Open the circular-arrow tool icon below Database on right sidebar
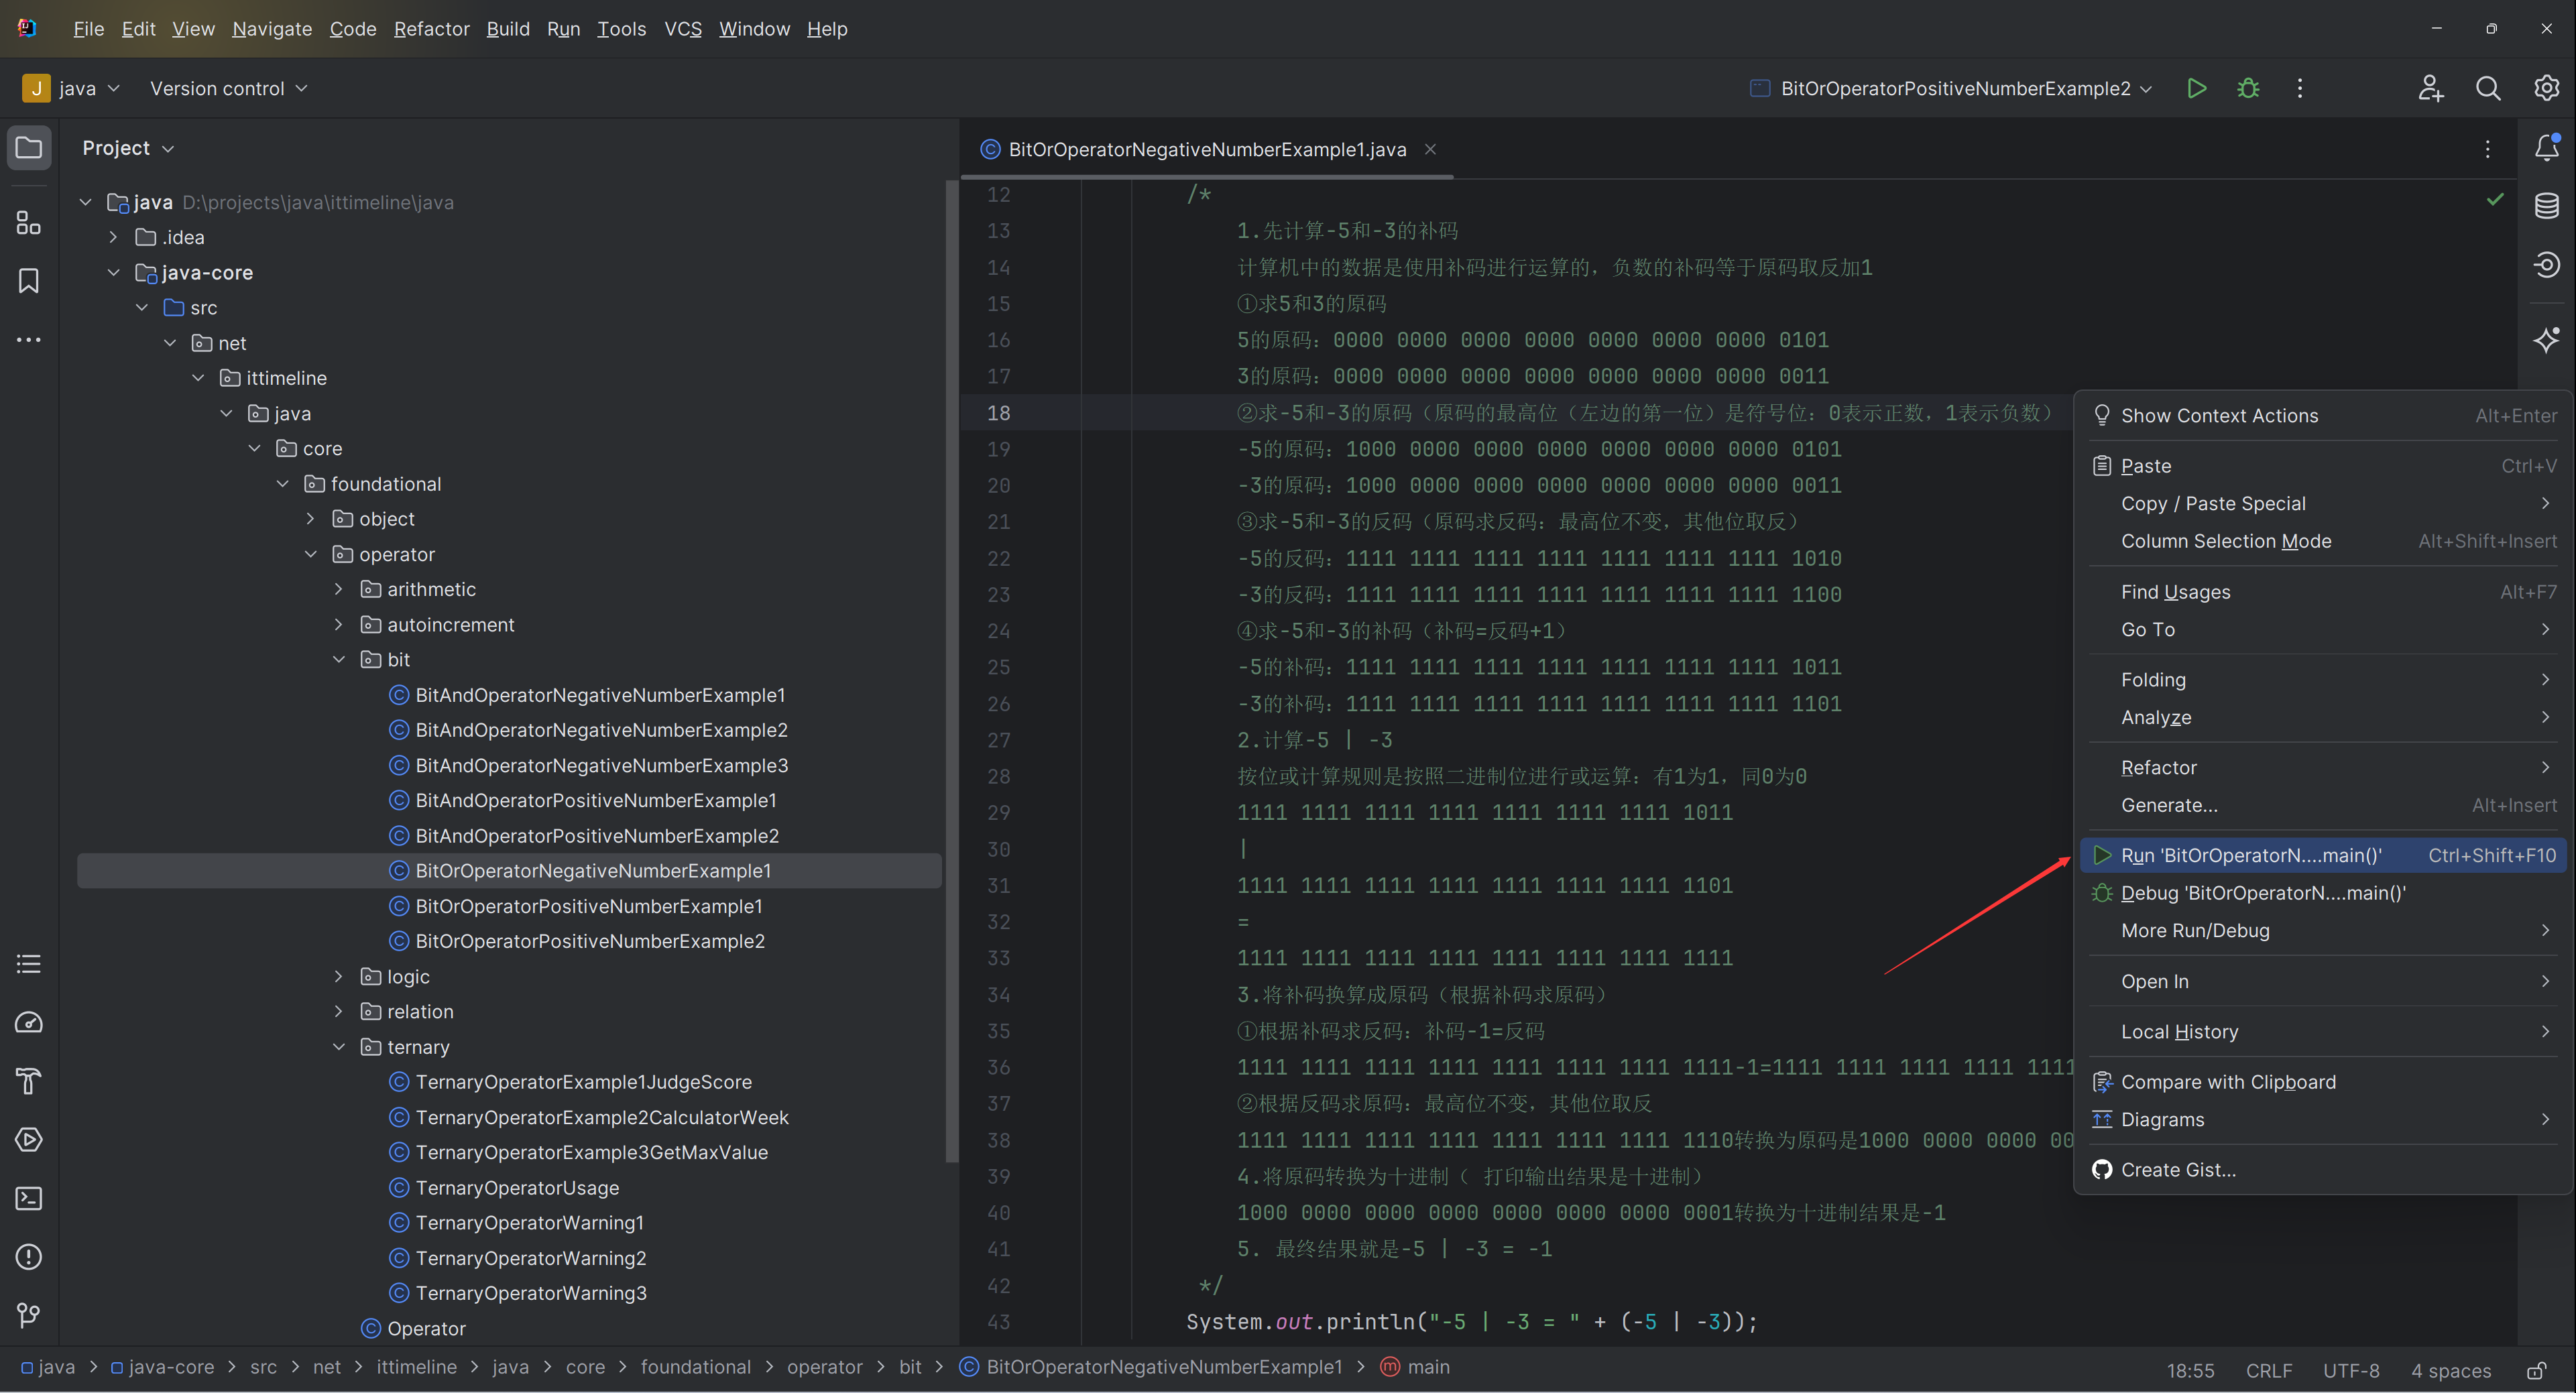The image size is (2576, 1393). tap(2546, 265)
